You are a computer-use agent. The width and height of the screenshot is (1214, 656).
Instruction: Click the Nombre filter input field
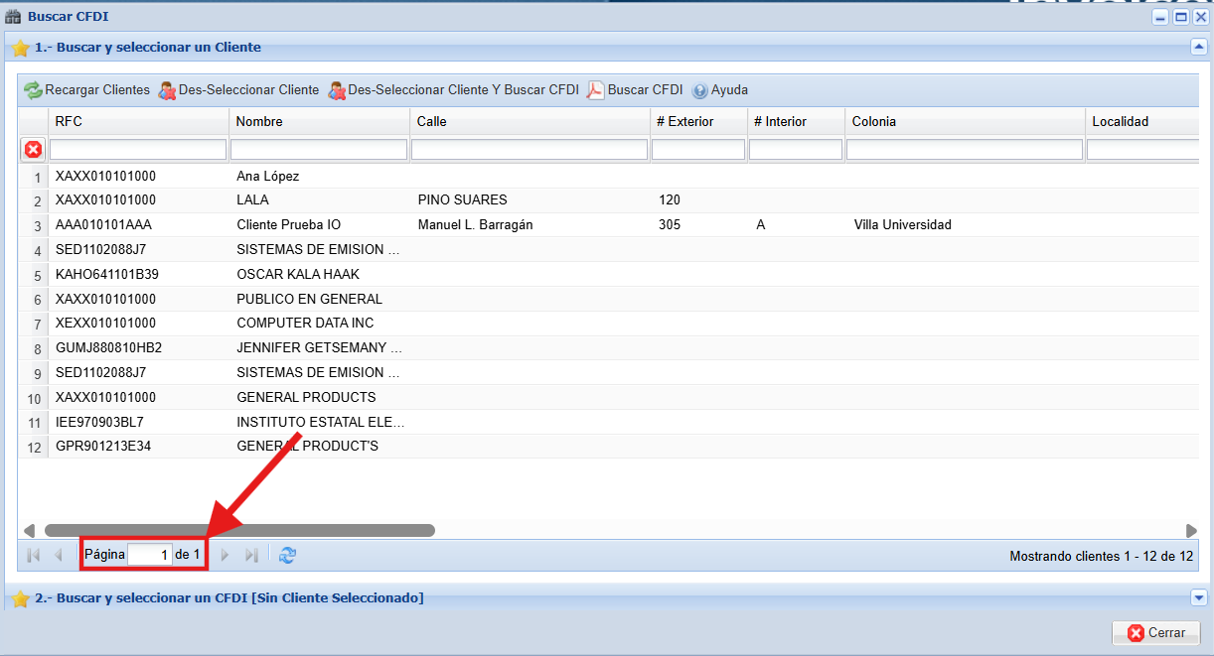(319, 149)
